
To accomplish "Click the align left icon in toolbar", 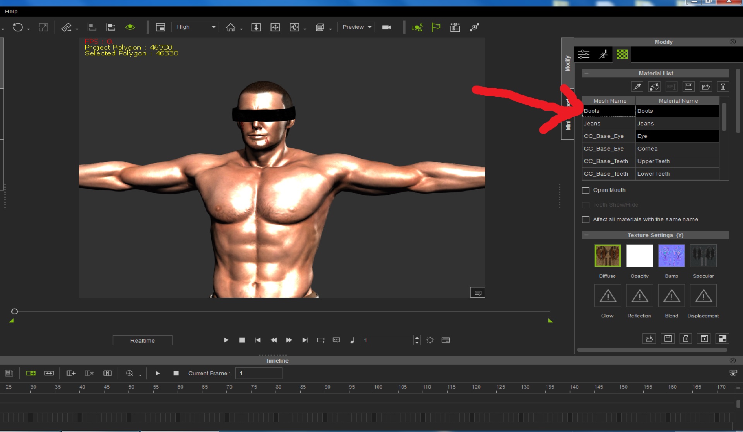I will [x=92, y=27].
